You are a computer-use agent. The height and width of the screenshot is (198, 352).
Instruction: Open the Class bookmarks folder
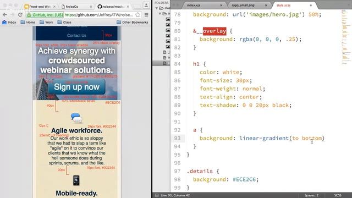[x=64, y=22]
